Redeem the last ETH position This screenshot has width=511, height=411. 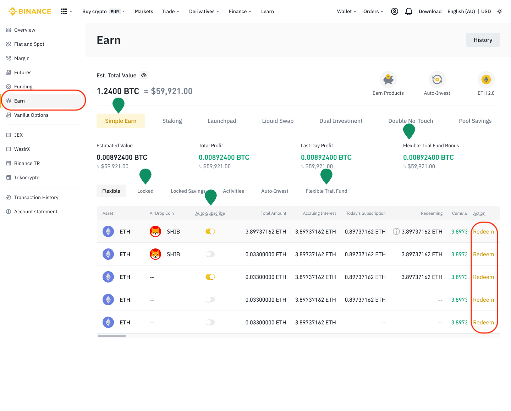pos(483,322)
